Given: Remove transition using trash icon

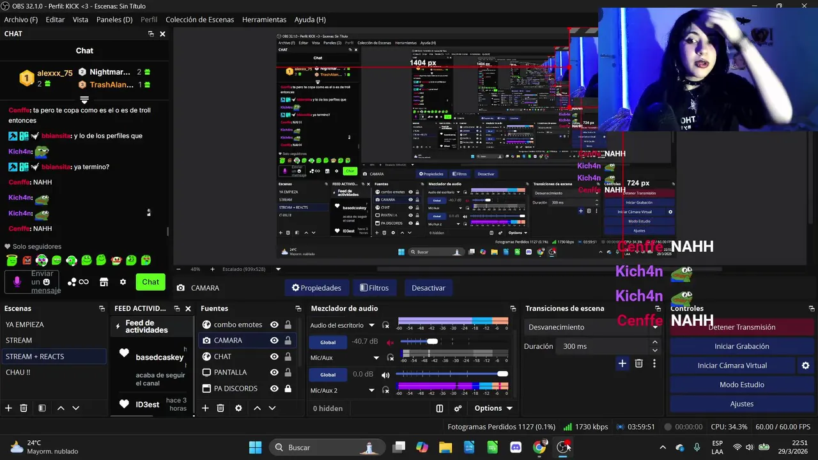Looking at the screenshot, I should 638,364.
